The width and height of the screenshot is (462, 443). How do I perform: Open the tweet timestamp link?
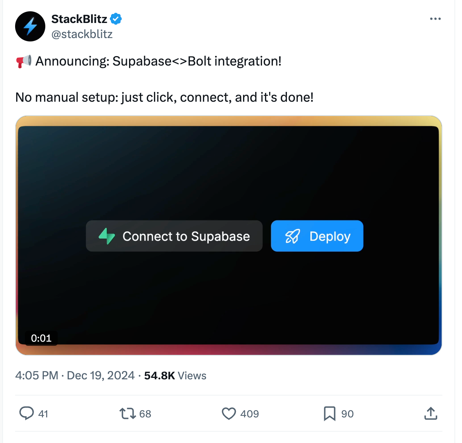click(x=74, y=375)
